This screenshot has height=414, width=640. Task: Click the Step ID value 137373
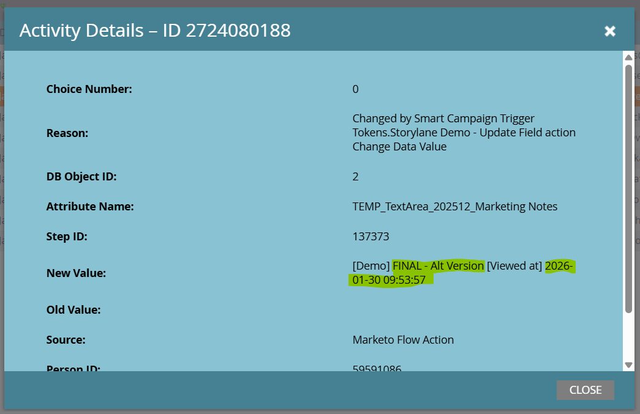point(371,236)
